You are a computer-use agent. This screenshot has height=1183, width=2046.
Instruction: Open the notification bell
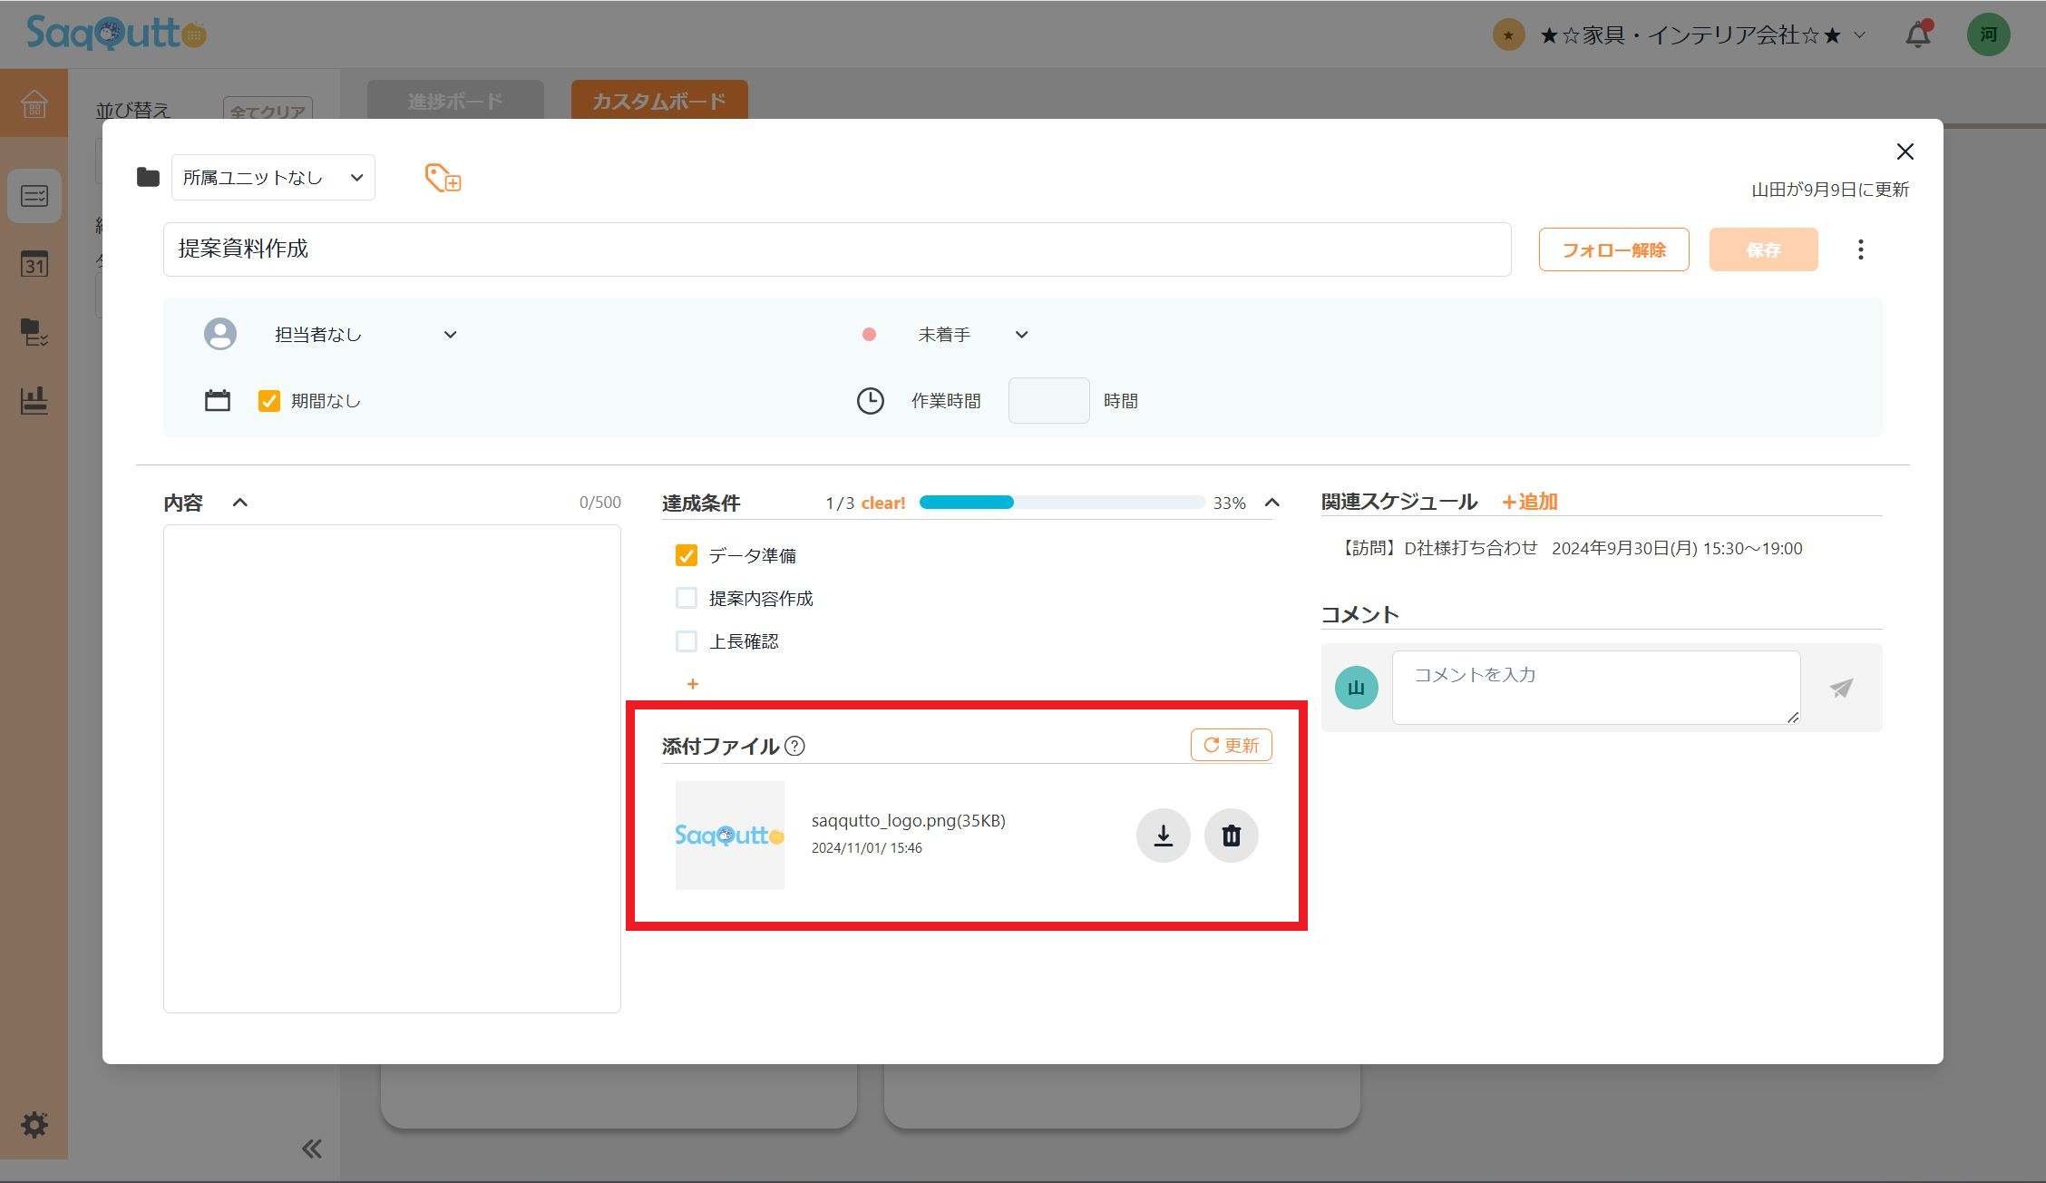pyautogui.click(x=1918, y=34)
